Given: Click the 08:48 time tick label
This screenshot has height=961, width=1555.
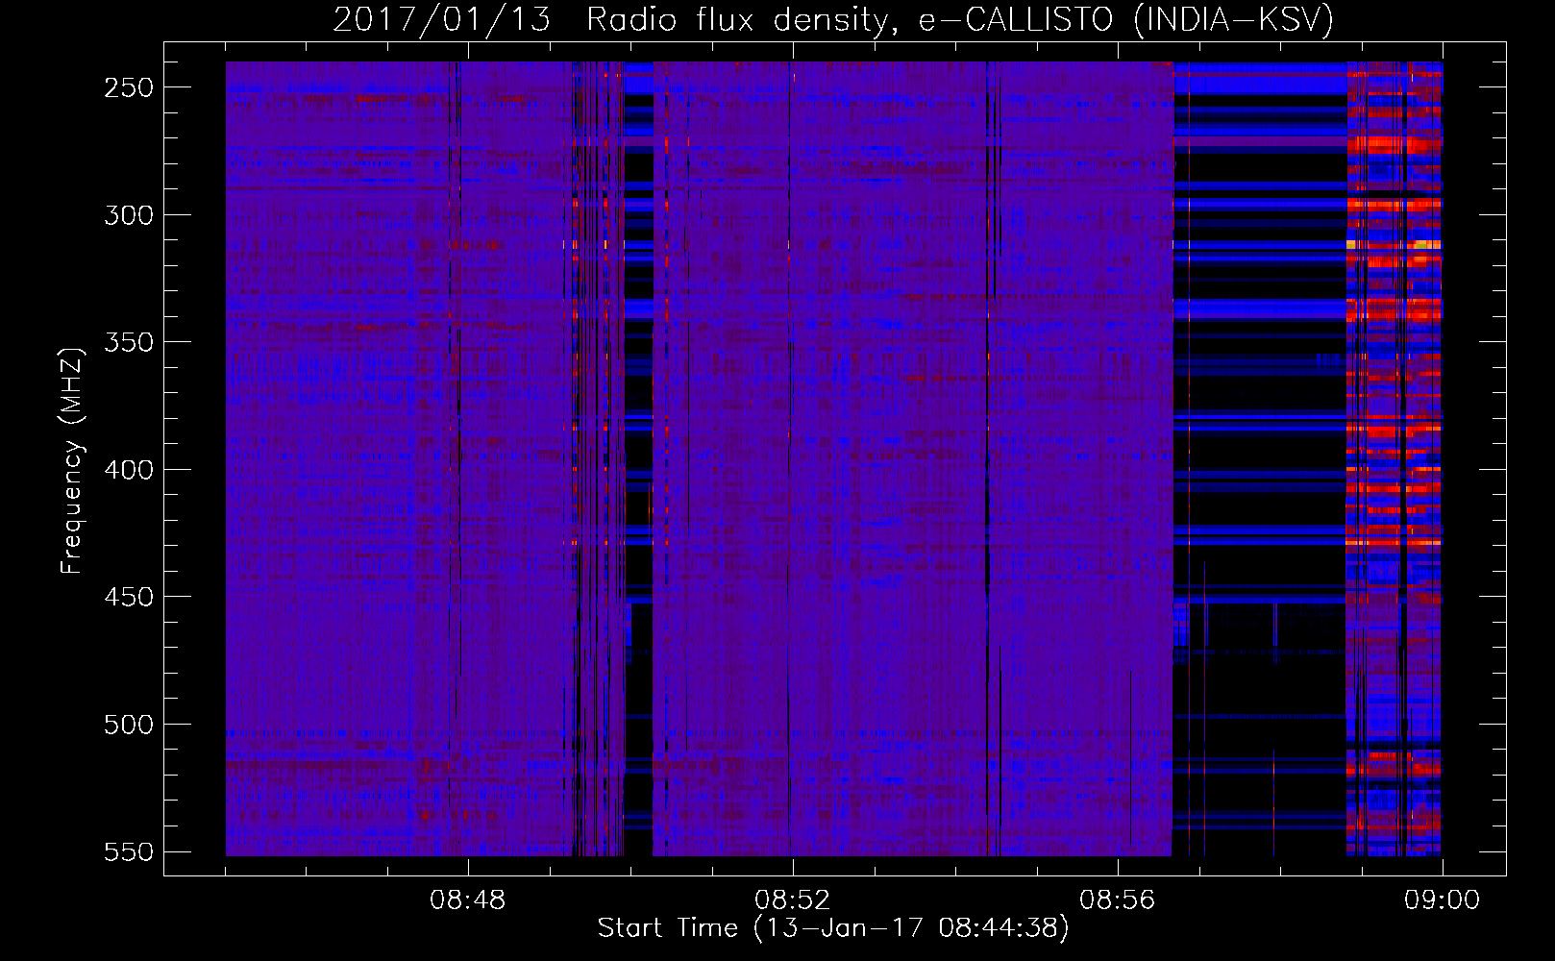Looking at the screenshot, I should [x=468, y=900].
